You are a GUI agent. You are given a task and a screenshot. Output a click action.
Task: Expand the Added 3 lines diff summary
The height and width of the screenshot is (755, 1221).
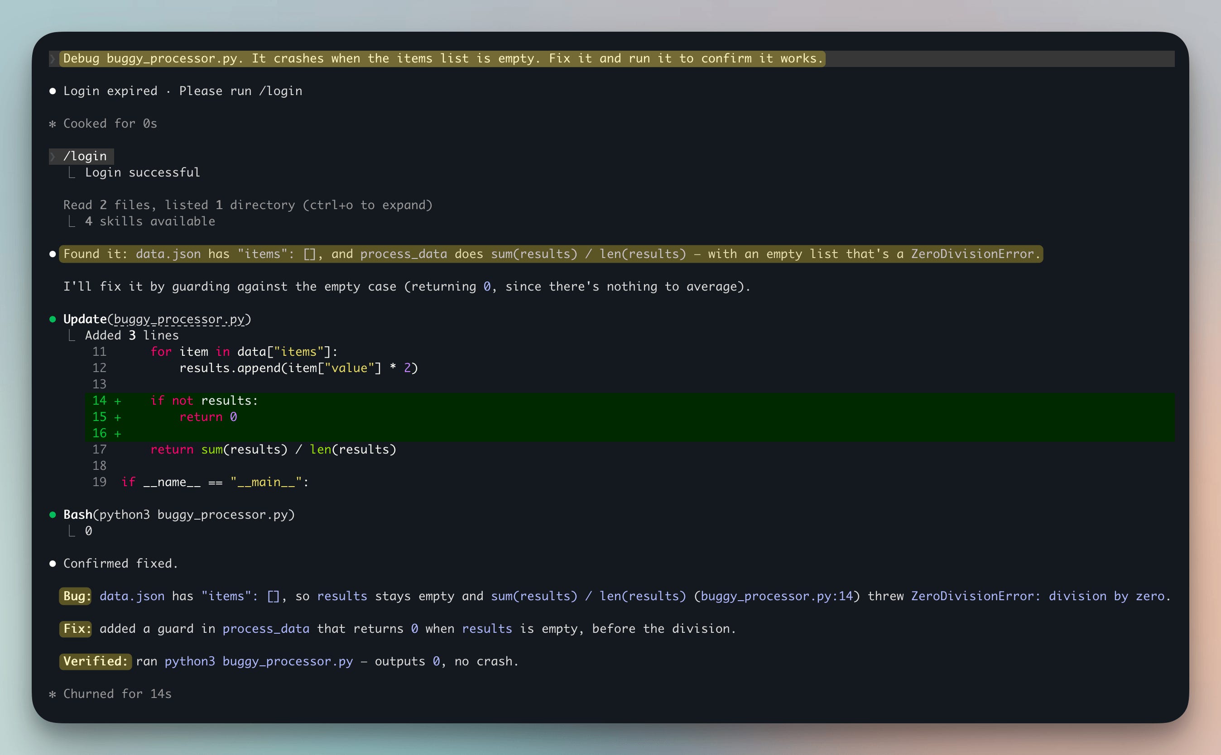pos(132,335)
